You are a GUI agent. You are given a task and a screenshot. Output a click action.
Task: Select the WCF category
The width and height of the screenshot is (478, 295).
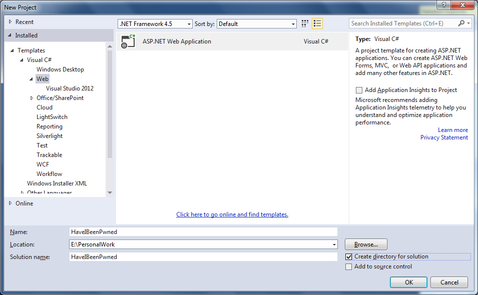click(43, 164)
